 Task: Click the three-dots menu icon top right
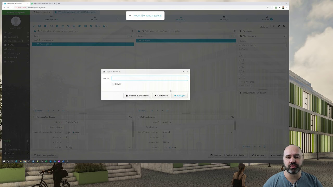point(273,26)
